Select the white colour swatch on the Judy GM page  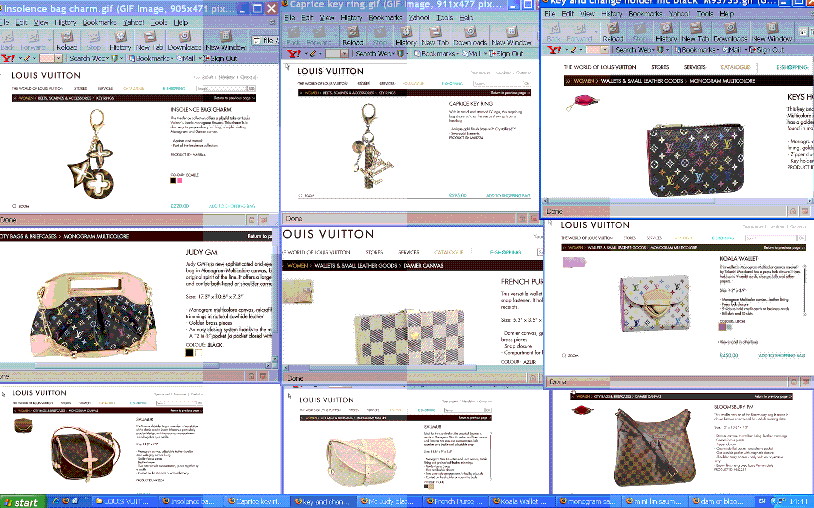(x=199, y=353)
